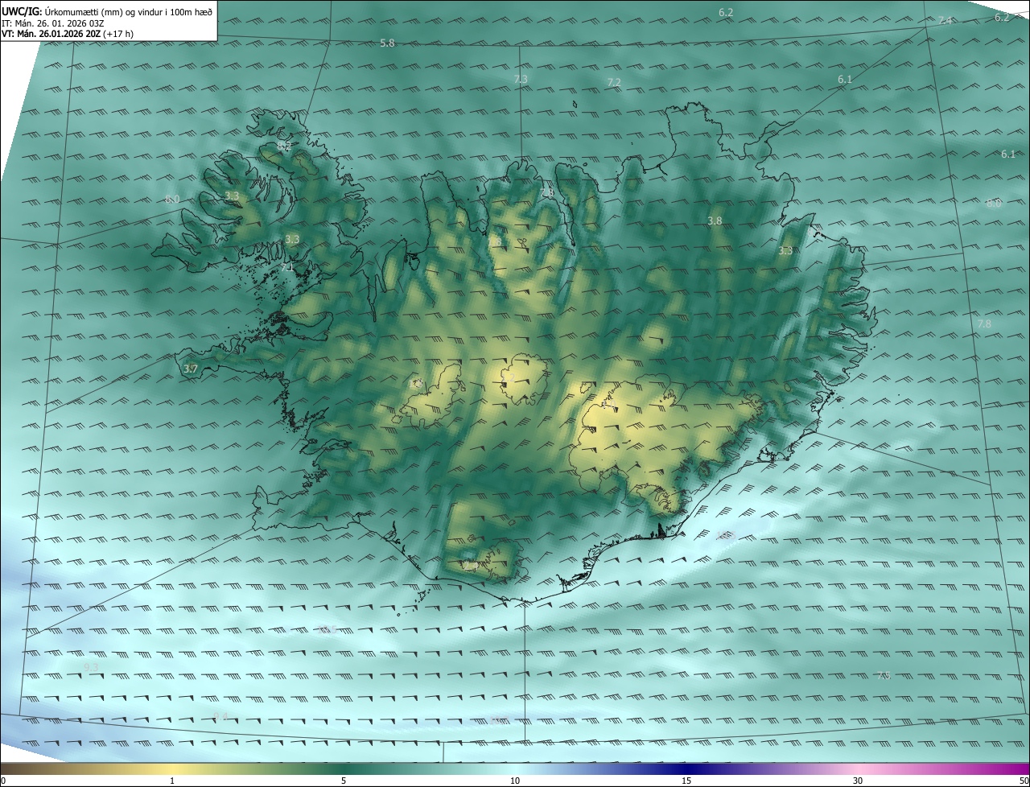
Task: Click the pink color band above tick 30
Action: point(858,768)
